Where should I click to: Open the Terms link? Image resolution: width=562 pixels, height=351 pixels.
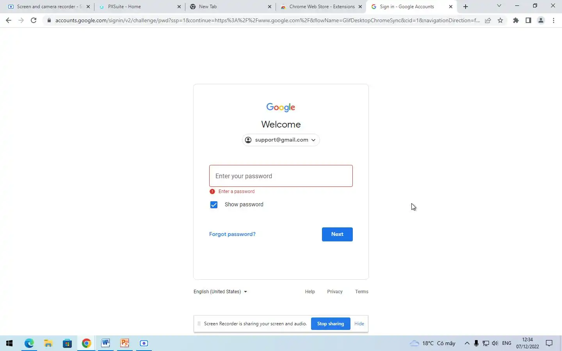362,292
